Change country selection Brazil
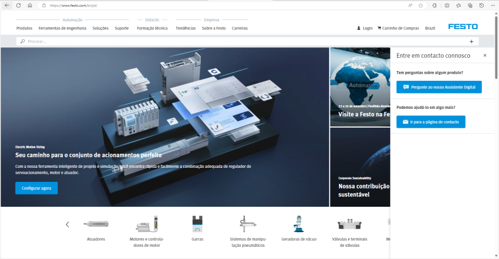 [x=430, y=29]
